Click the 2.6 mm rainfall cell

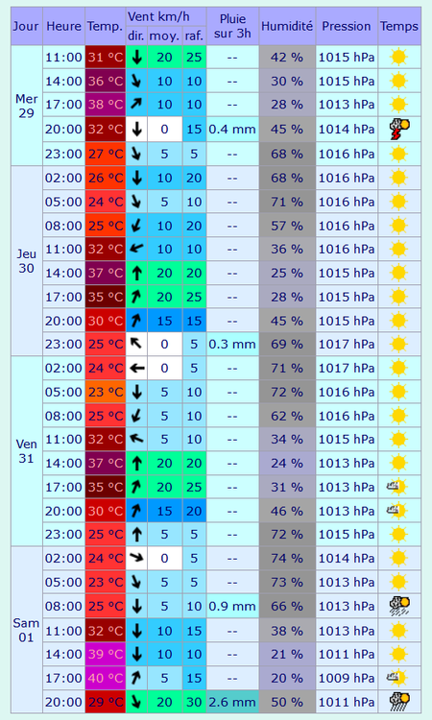point(232,702)
